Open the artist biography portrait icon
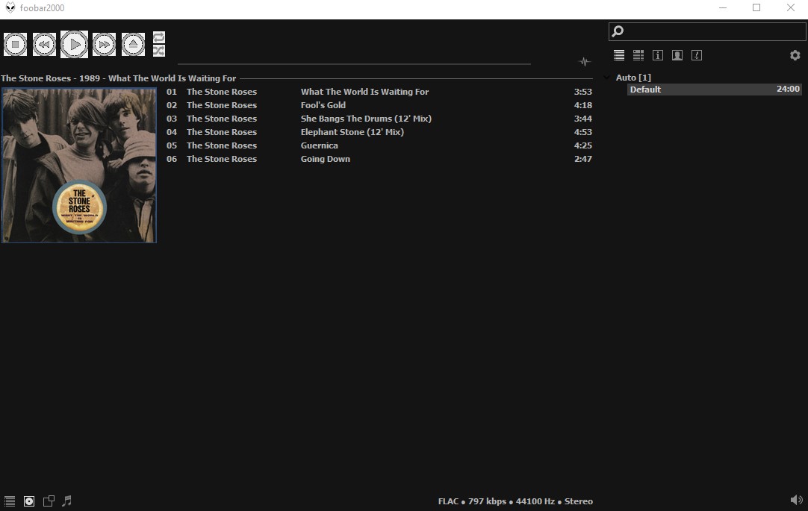The image size is (808, 511). [x=677, y=55]
